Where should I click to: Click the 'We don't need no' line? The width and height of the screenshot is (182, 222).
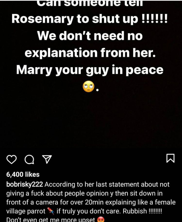(x=90, y=36)
